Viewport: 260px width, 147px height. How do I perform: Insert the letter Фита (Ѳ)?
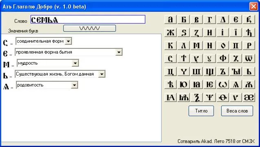coord(223,97)
